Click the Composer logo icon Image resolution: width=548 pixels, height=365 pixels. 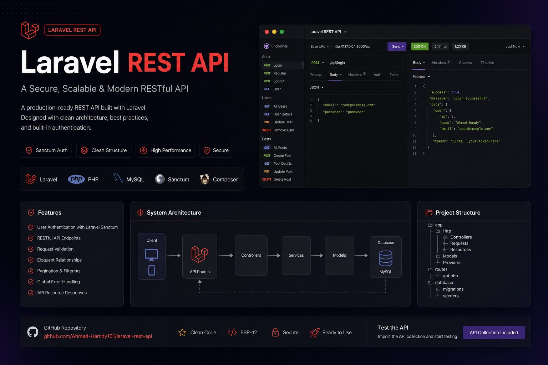(x=204, y=179)
